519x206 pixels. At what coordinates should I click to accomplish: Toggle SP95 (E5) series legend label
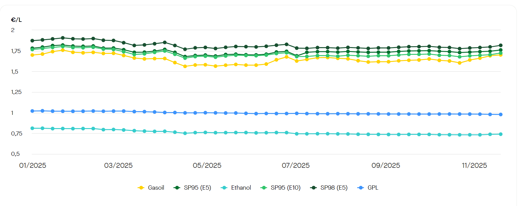198,188
